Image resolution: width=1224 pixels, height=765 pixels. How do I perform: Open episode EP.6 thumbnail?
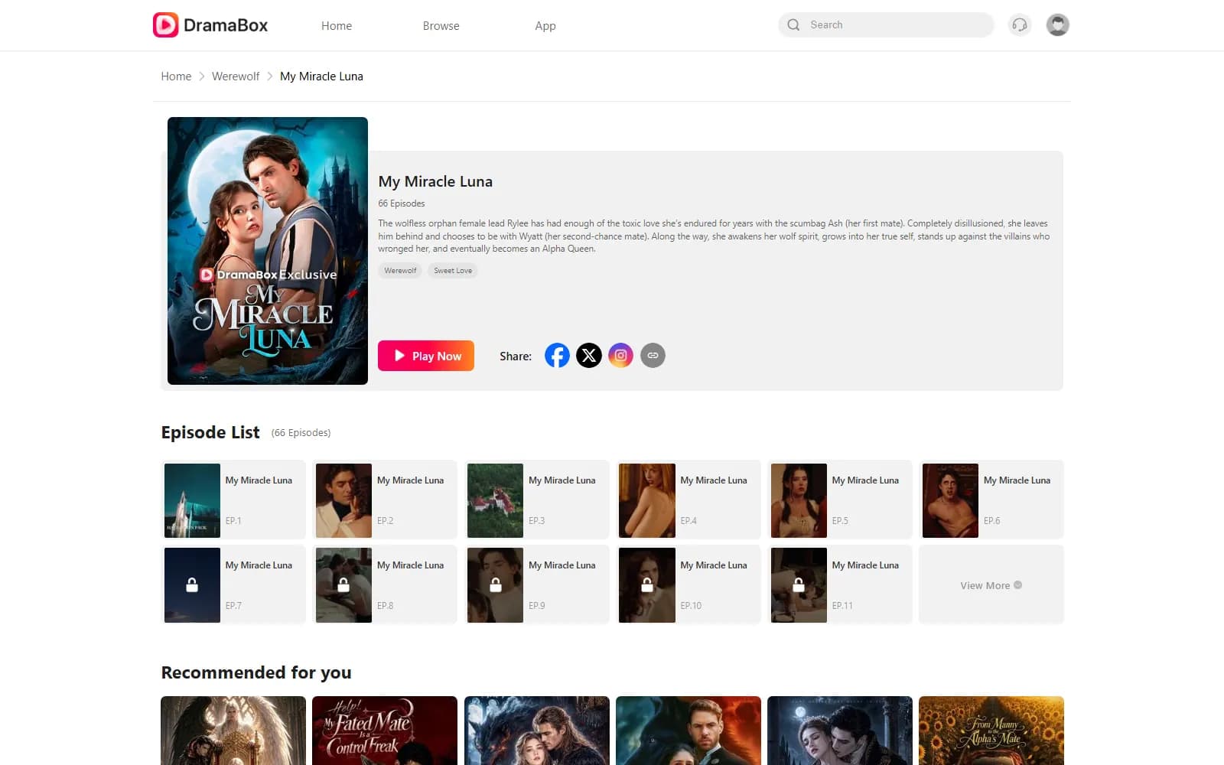(950, 500)
